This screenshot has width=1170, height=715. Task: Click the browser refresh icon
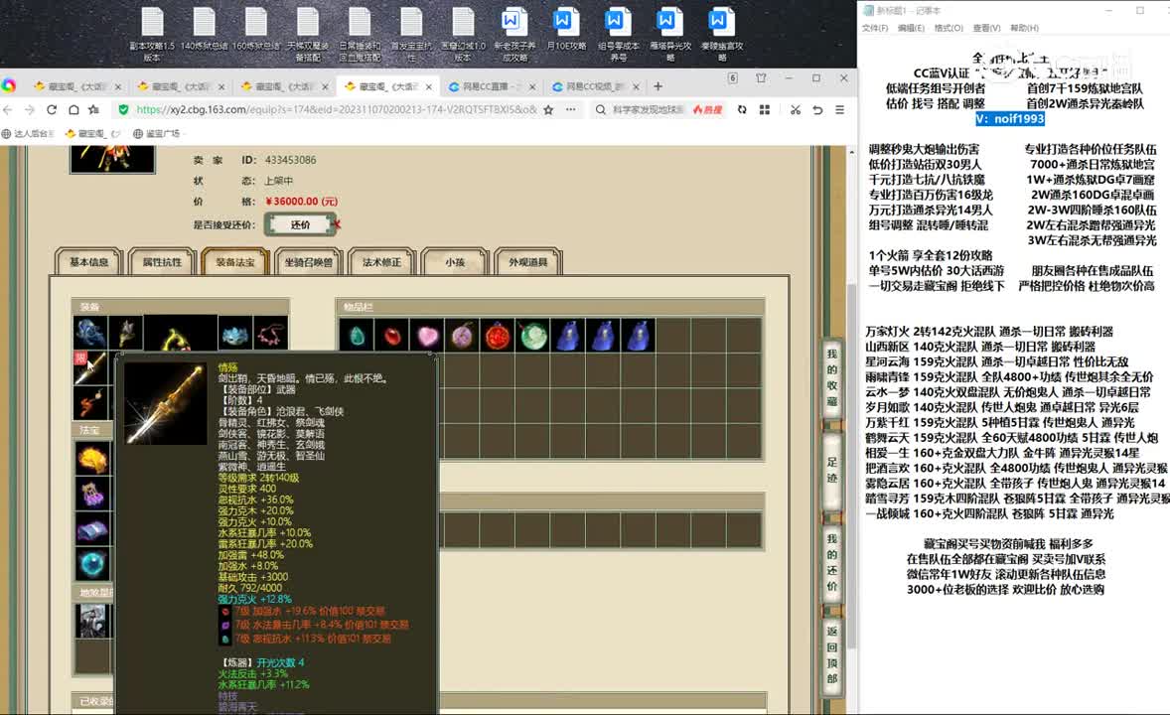52,109
